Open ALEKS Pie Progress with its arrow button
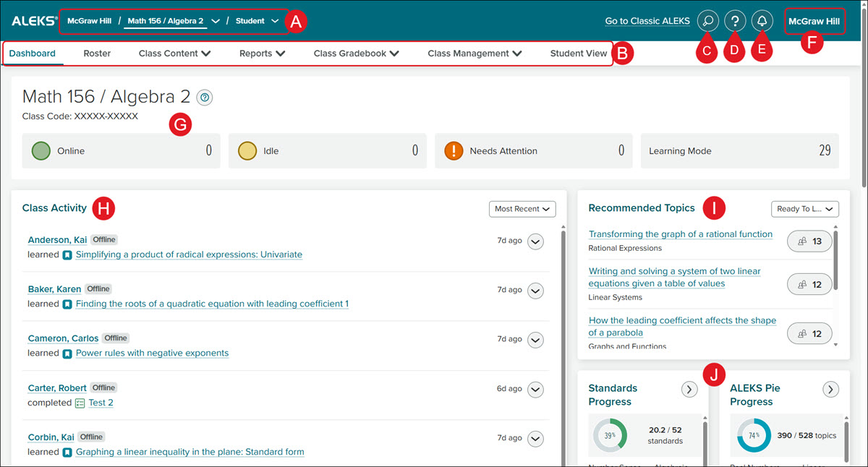Viewport: 868px width, 467px height. pyautogui.click(x=831, y=390)
